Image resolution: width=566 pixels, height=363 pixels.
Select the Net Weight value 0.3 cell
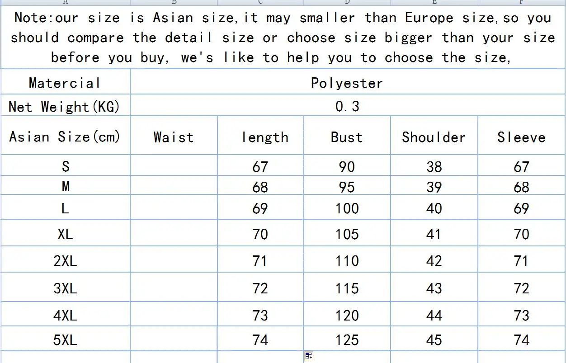pyautogui.click(x=347, y=106)
